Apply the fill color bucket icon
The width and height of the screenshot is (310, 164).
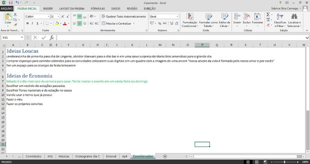coord(57,23)
